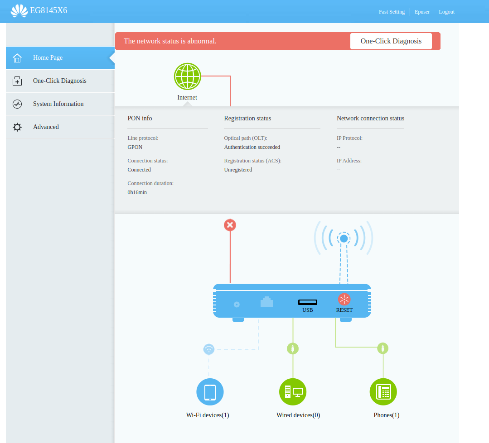Open the Phones telephone icon
Image resolution: width=489 pixels, height=443 pixels.
[383, 392]
